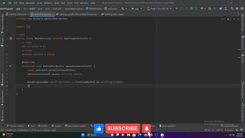This screenshot has width=245, height=138.
Task: Click override gutter icon next to onCreate
Action: click(10, 66)
